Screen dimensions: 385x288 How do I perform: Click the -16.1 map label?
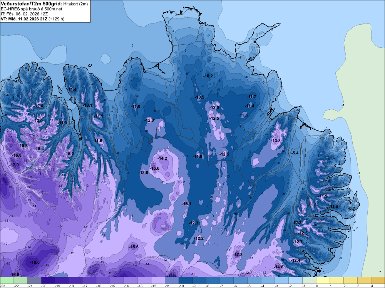pyautogui.click(x=186, y=204)
